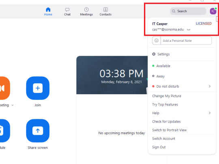Click the IC profile avatar
Screen dimensions: 219x164
[213, 11]
